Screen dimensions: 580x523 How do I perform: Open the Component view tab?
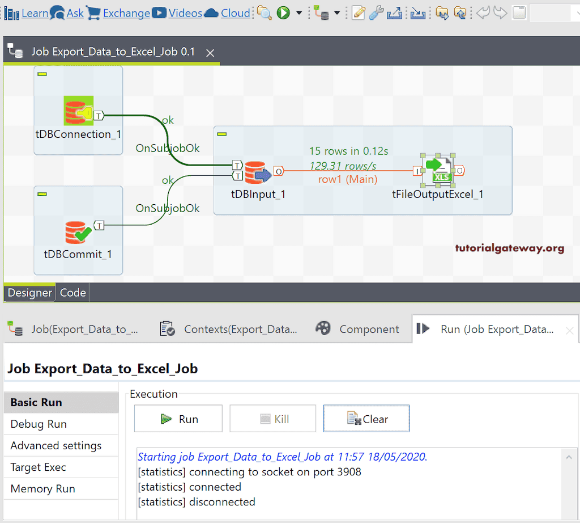pos(369,328)
